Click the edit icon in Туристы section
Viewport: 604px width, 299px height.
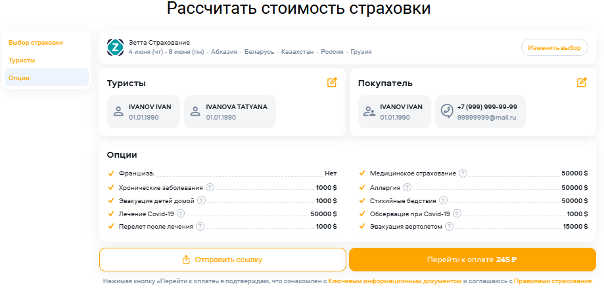(x=332, y=83)
